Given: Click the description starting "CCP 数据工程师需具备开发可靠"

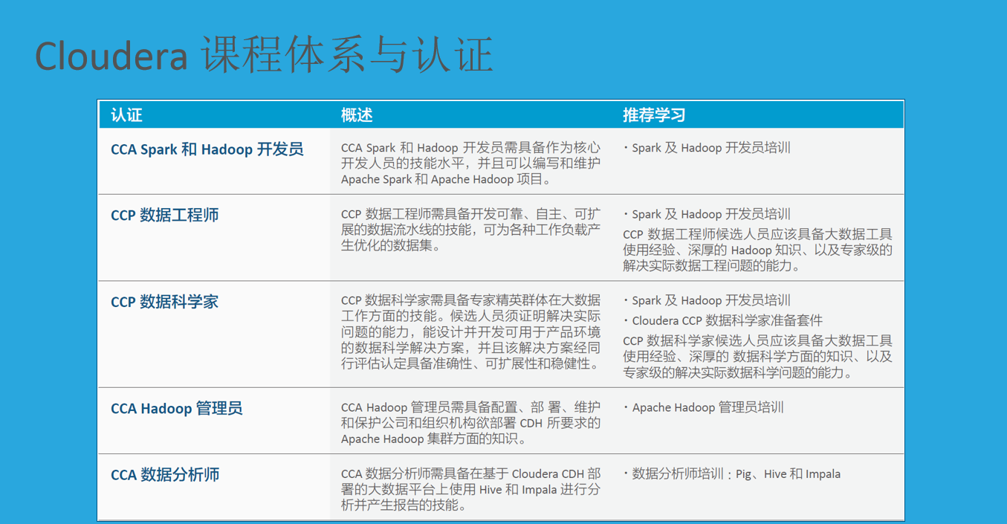Looking at the screenshot, I should click(x=471, y=230).
